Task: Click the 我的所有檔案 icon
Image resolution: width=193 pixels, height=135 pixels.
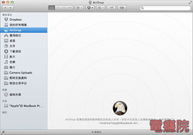Action: (6, 25)
